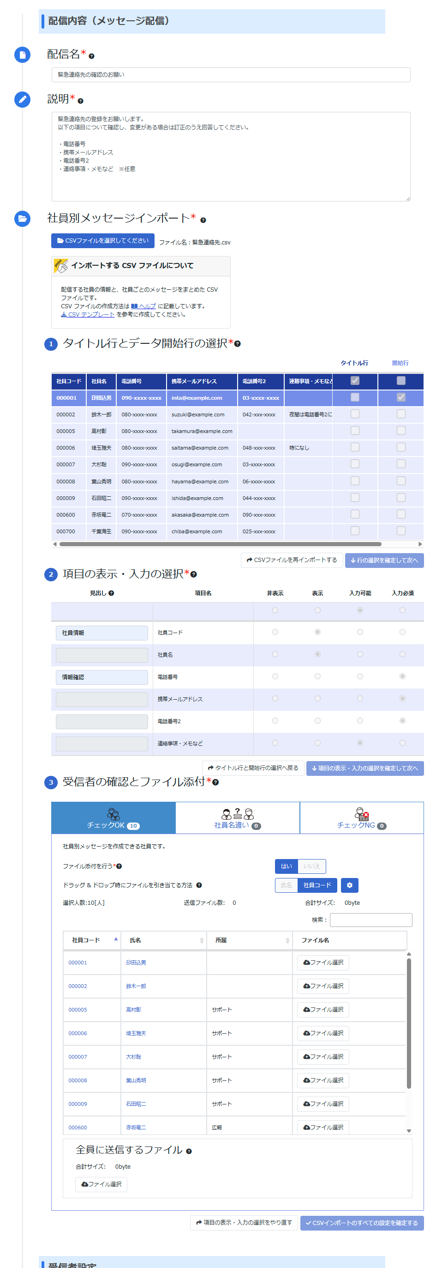Click the help icon beside 説明 label
This screenshot has height=1268, width=436.
coord(81,101)
